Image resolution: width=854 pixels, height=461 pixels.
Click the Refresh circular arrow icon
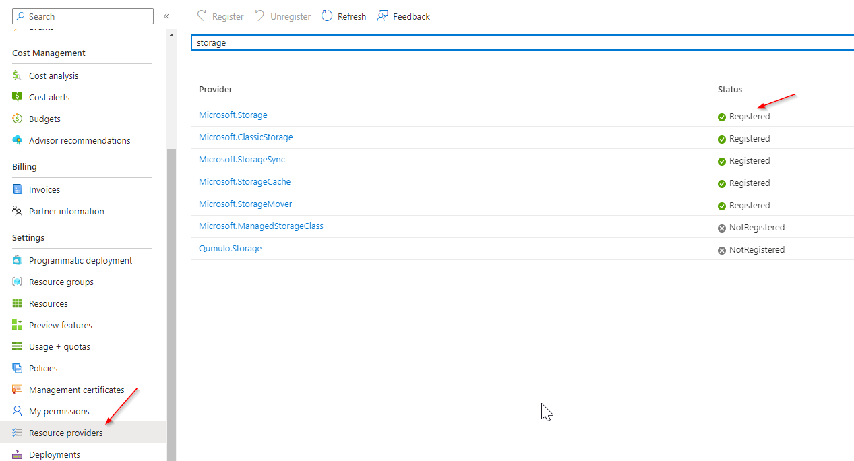[x=327, y=16]
